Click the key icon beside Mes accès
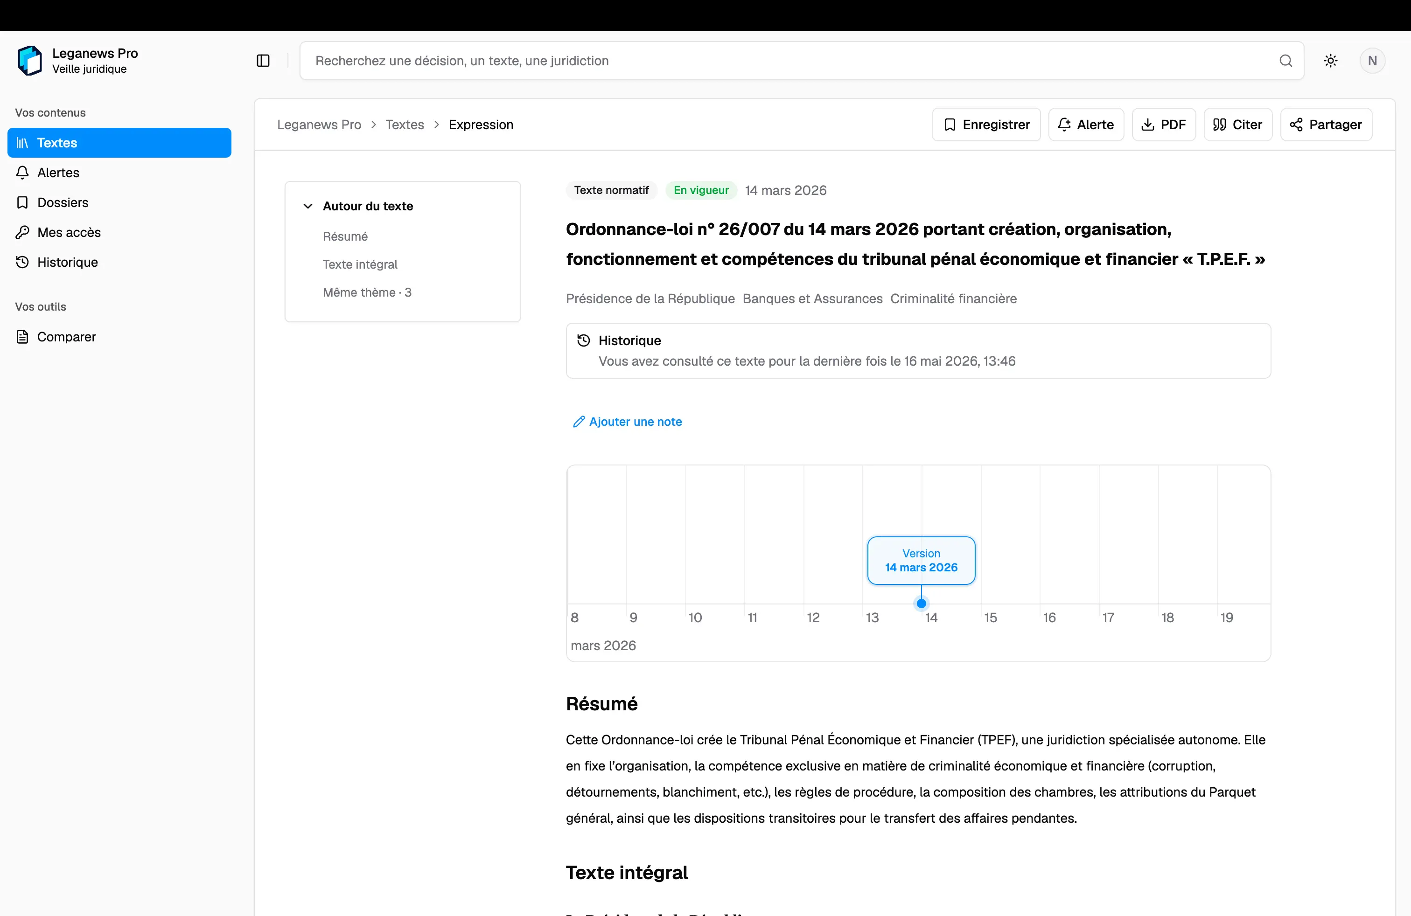The image size is (1411, 916). pos(22,232)
